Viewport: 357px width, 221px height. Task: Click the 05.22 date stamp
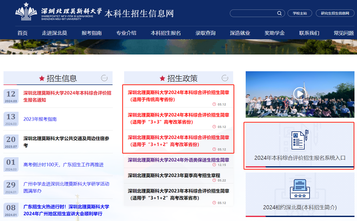click(219, 180)
